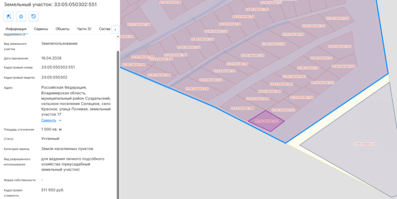Click parcel label 33:05:050302:143
This screenshot has height=199, width=397.
pyautogui.click(x=257, y=9)
